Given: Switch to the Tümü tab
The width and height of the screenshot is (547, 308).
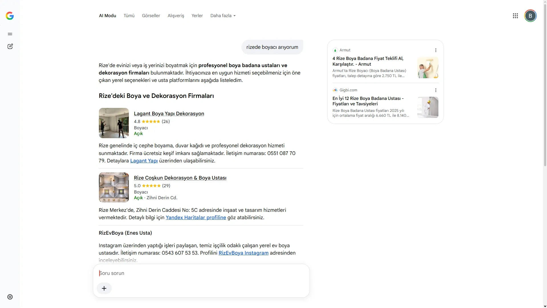Looking at the screenshot, I should coord(129,16).
